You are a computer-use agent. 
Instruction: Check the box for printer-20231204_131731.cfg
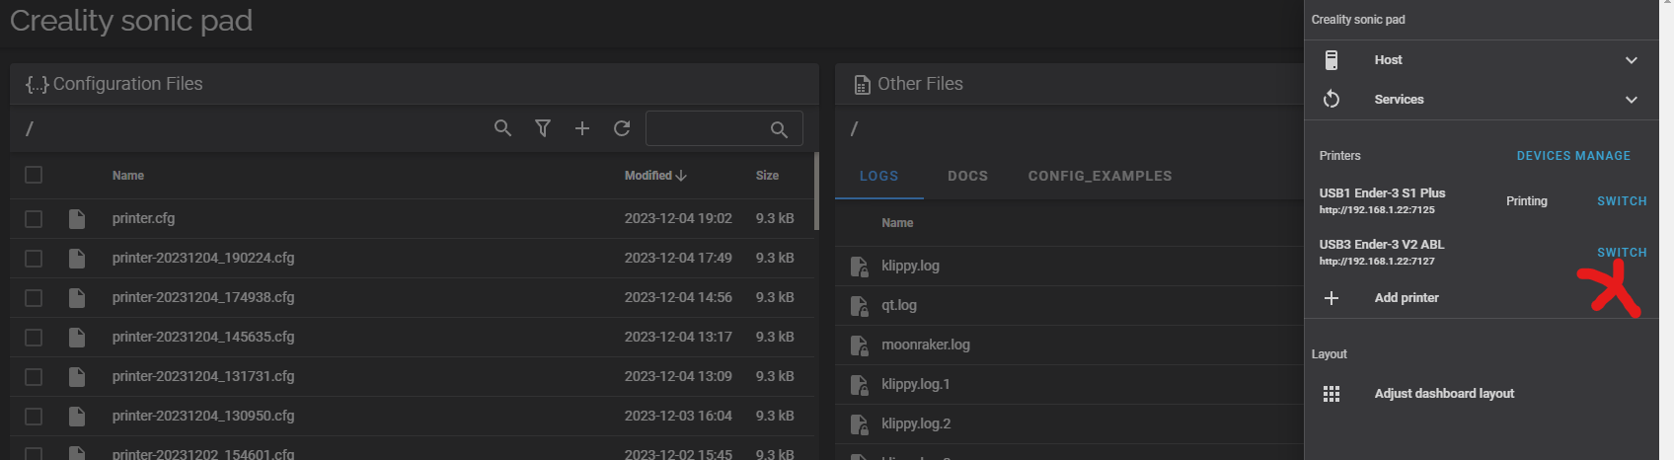[34, 376]
